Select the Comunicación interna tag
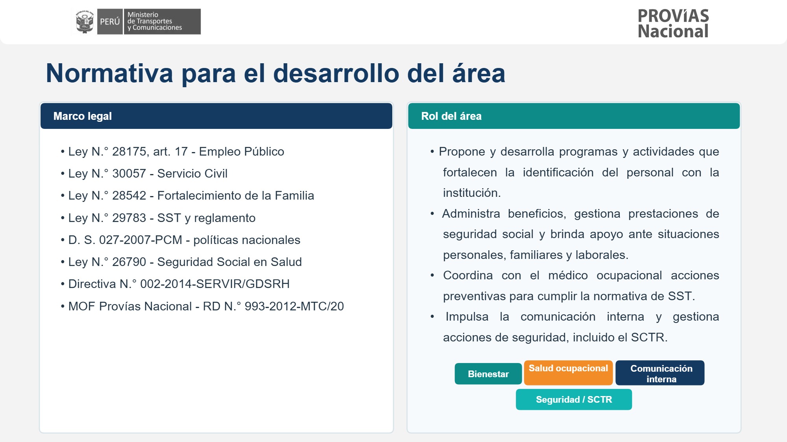787x442 pixels. [x=660, y=372]
